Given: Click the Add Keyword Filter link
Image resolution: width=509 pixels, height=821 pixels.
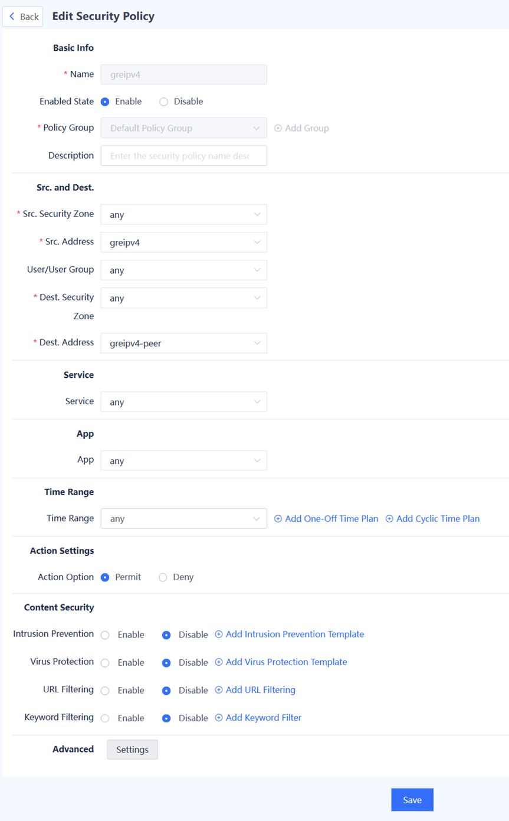Looking at the screenshot, I should click(264, 718).
